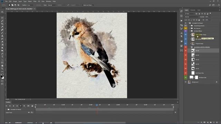The width and height of the screenshot is (221, 124).
Task: Hide the Animated Ink Reveal group
Action: 186,23
